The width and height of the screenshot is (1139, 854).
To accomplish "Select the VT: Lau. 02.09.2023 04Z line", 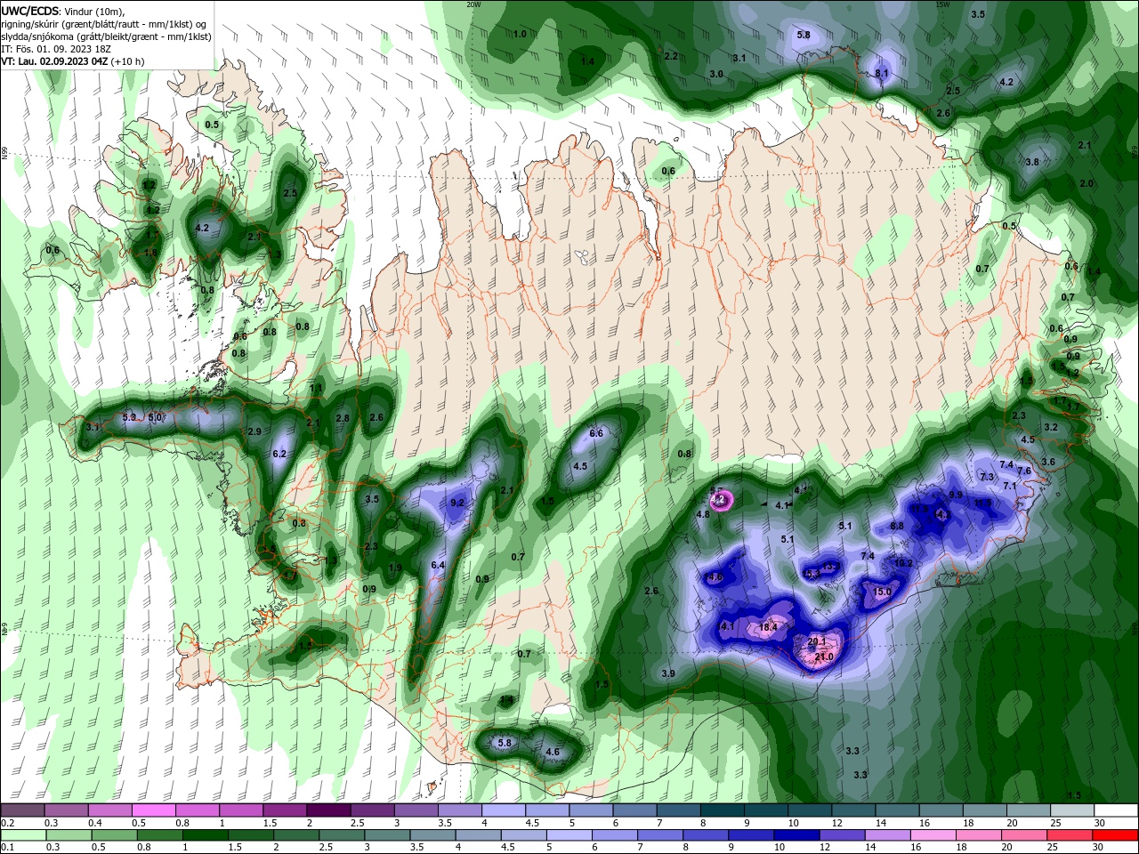I will [54, 61].
